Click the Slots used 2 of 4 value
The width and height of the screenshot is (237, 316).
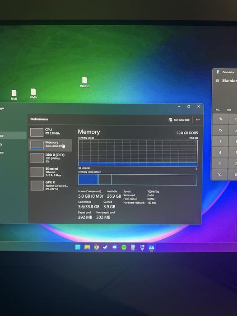[x=150, y=195]
